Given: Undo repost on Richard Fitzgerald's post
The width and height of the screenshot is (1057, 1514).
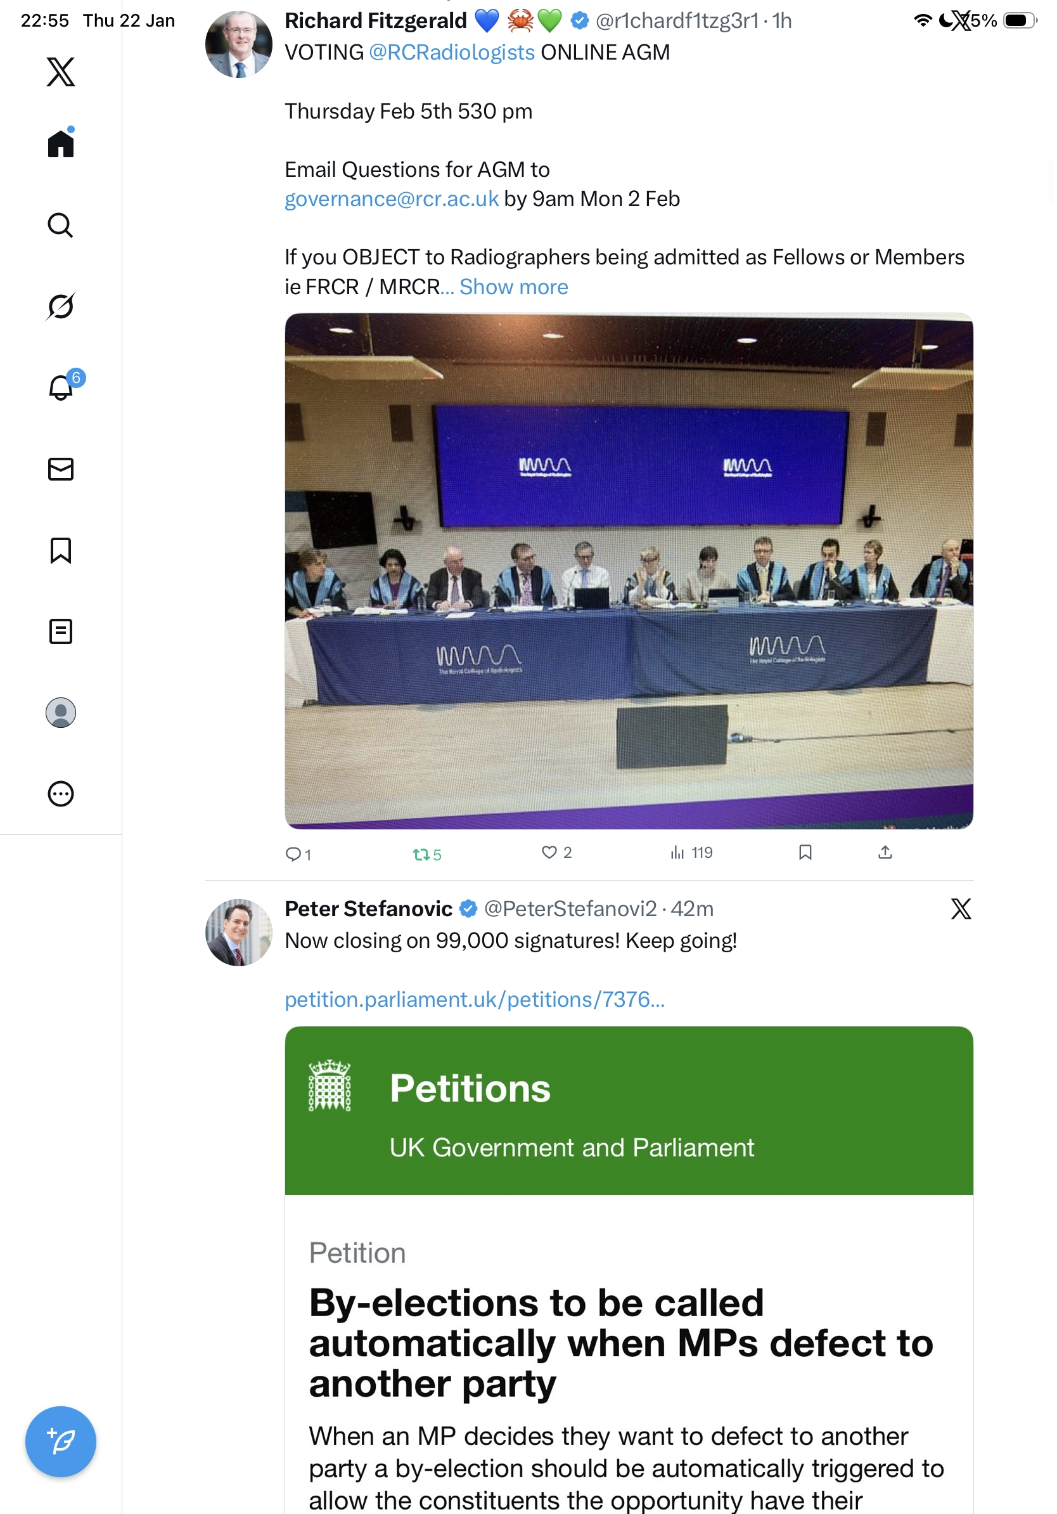Looking at the screenshot, I should 421,855.
